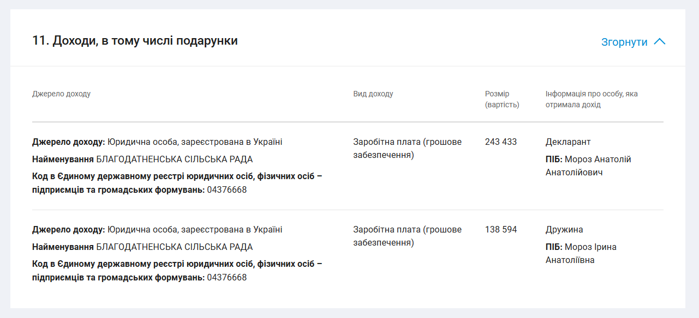The width and height of the screenshot is (699, 318).
Task: Click the Розмір (вартість) column header
Action: [x=502, y=99]
